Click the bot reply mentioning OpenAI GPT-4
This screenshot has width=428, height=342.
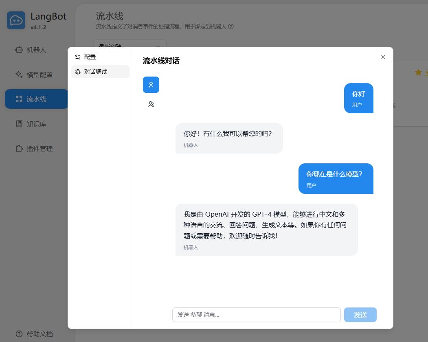266,230
